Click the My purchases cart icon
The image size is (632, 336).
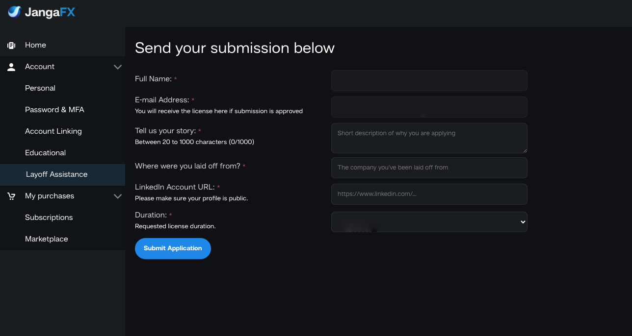point(11,196)
